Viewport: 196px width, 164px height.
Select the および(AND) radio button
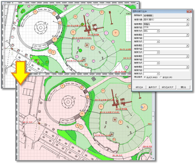[x=145, y=78]
